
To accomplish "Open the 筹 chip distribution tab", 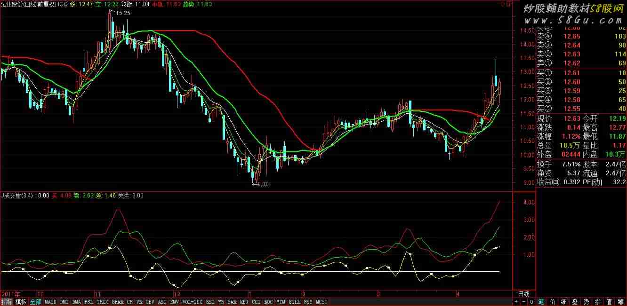I will pyautogui.click(x=621, y=302).
